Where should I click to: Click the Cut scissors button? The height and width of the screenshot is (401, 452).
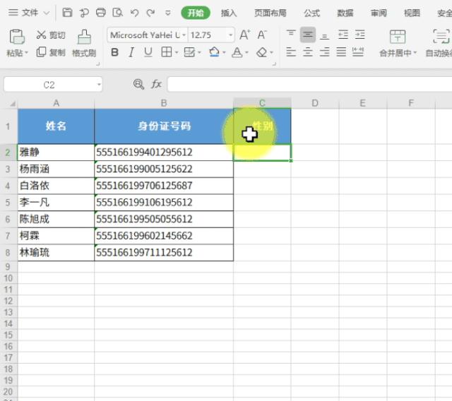(51, 35)
